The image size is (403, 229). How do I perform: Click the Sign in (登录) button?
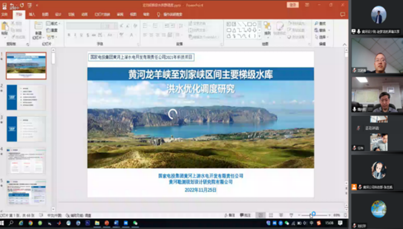coord(293,5)
